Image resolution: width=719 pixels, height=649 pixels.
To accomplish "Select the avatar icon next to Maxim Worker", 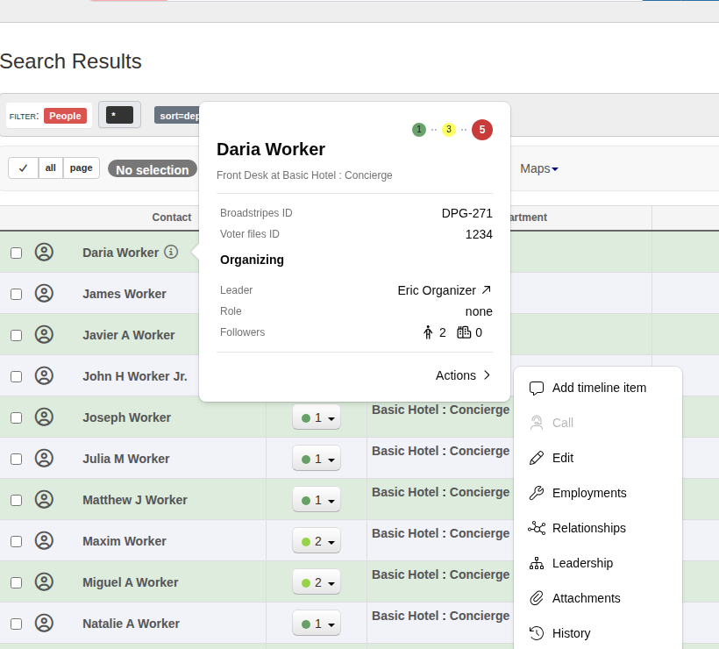I will coord(45,540).
